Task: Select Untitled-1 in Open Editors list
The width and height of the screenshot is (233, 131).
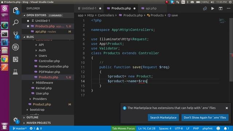Action: click(x=48, y=21)
